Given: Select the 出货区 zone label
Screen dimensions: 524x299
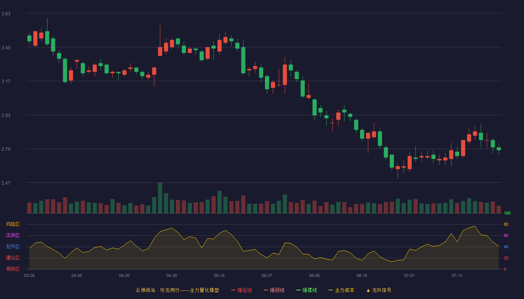Looking at the screenshot, I should coord(13,235).
